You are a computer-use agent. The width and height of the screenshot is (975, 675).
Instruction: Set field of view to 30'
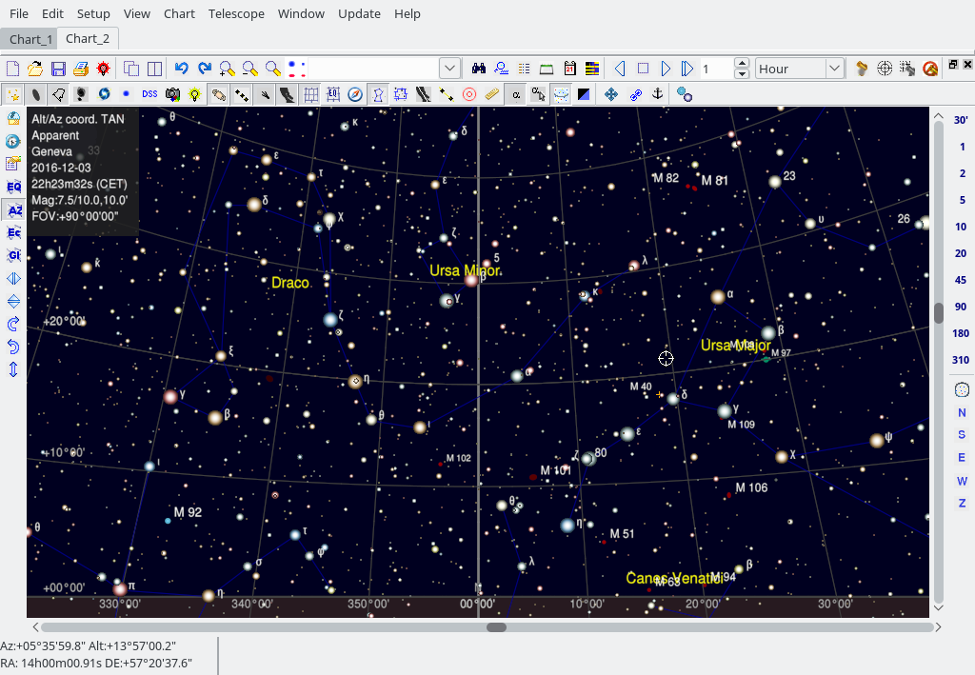(x=961, y=120)
